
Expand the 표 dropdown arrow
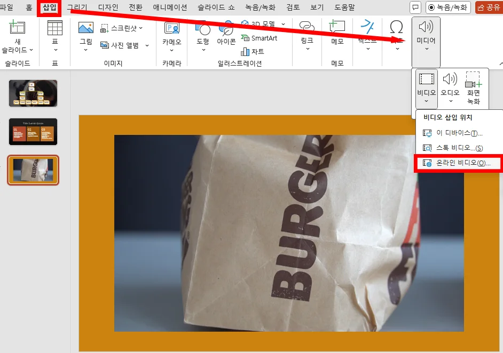point(56,50)
